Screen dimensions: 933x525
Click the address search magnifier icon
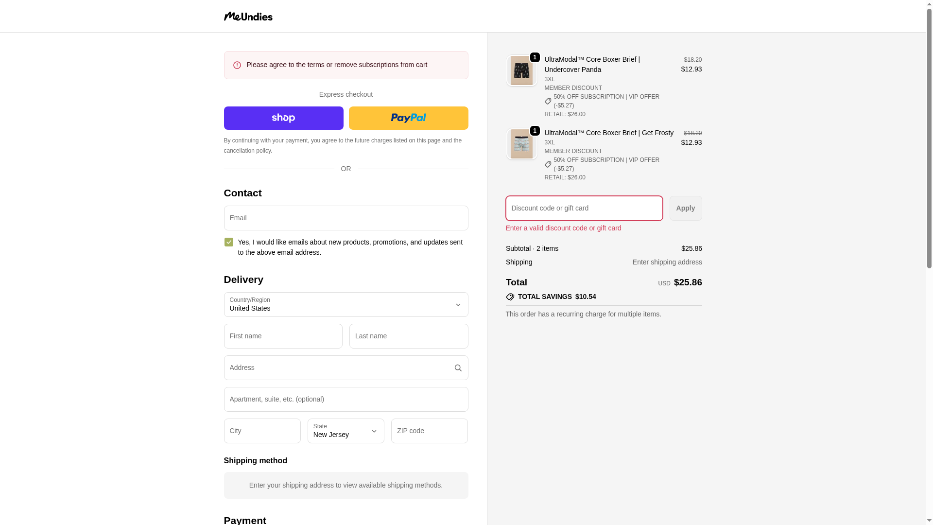tap(458, 368)
